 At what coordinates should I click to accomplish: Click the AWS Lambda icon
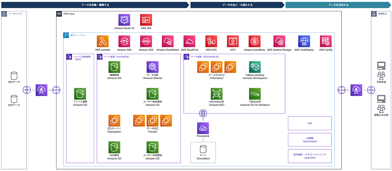[102, 41]
